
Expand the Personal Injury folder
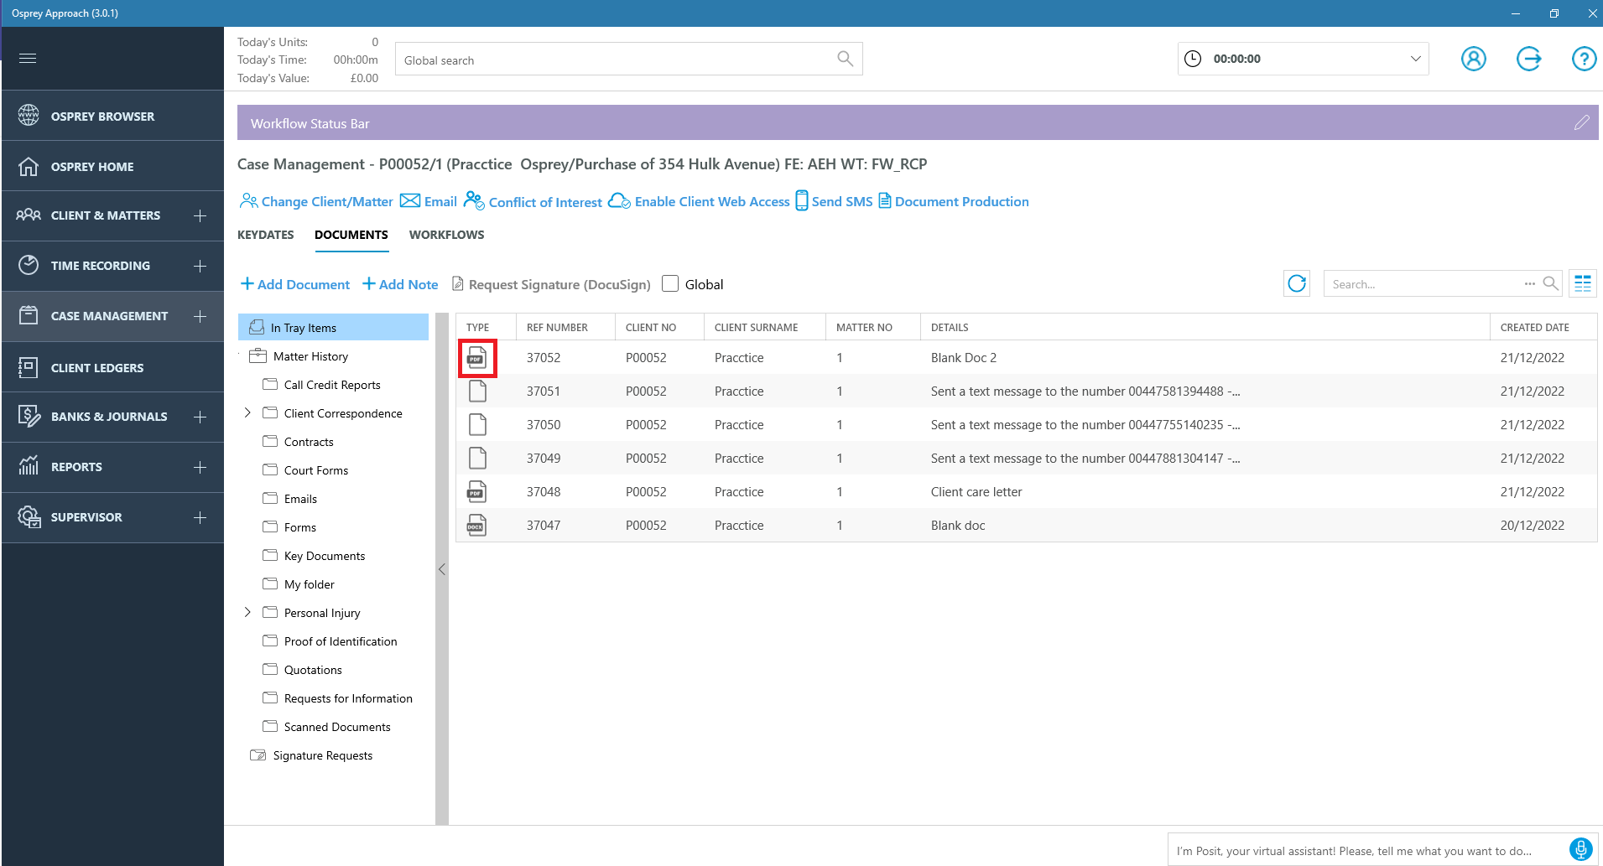(247, 612)
